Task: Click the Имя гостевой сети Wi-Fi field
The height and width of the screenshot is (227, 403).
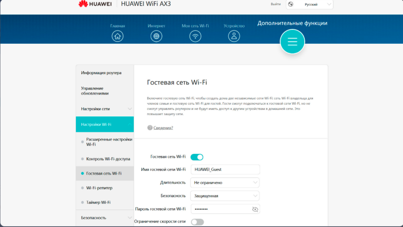Action: point(225,170)
